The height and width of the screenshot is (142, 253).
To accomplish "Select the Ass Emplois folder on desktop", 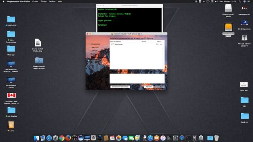I will click(11, 110).
